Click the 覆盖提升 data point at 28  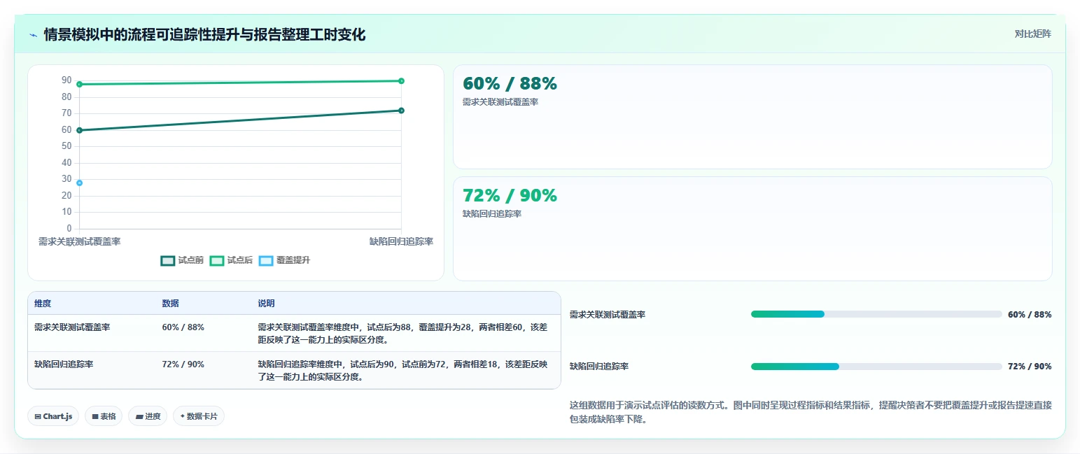coord(79,183)
